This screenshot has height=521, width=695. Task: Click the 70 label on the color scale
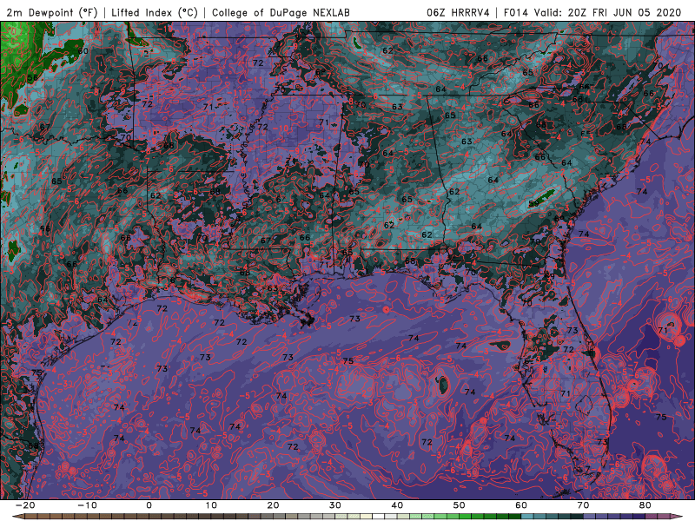pyautogui.click(x=583, y=505)
